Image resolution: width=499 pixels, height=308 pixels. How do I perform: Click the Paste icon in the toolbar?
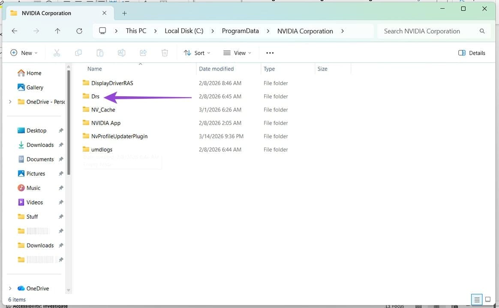point(100,53)
